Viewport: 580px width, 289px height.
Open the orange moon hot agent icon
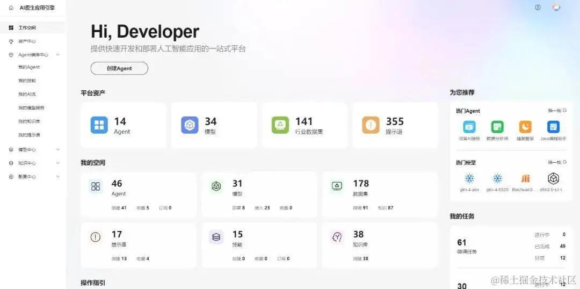point(525,127)
